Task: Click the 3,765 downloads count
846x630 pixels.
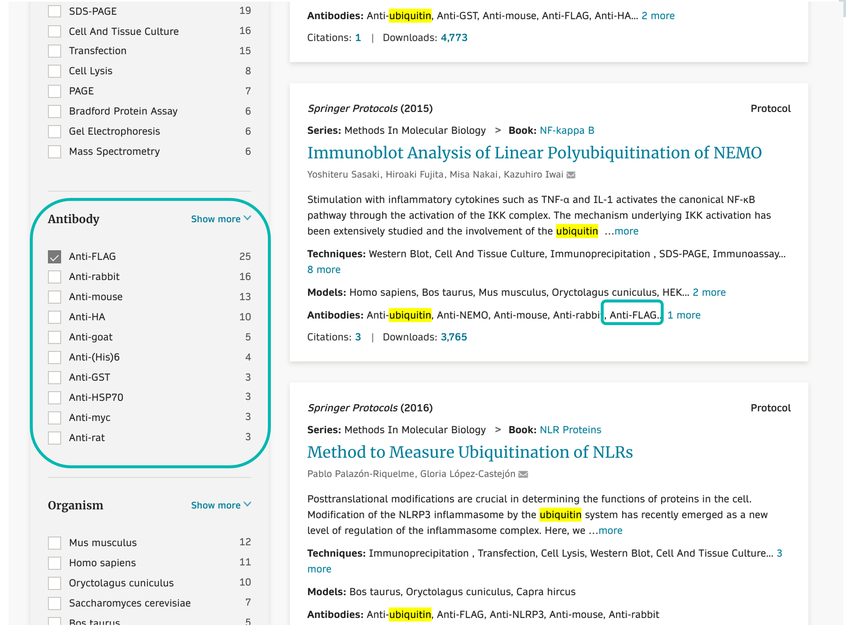Action: (x=453, y=337)
